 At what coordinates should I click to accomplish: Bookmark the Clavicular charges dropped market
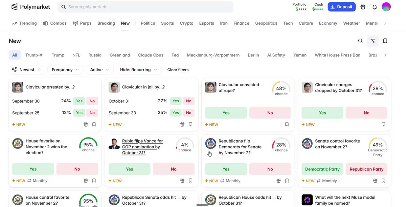click(383, 124)
